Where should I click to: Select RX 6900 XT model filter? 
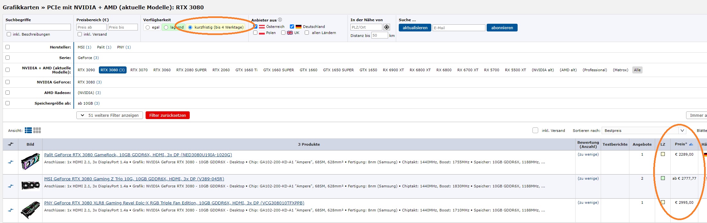[x=393, y=70]
